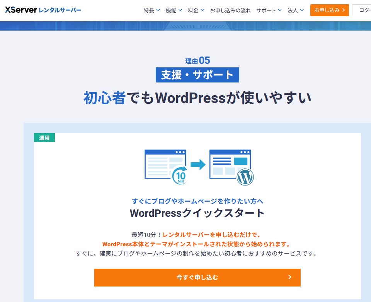This screenshot has height=302, width=371.
Task: Click the blue 支援・サポート badge
Action: (197, 75)
